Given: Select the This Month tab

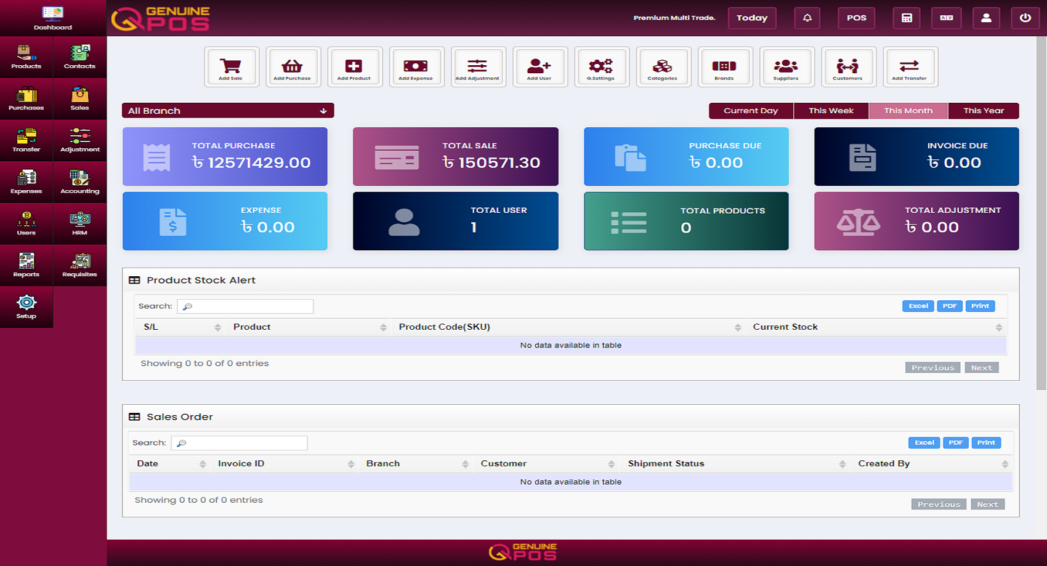Looking at the screenshot, I should click(908, 111).
